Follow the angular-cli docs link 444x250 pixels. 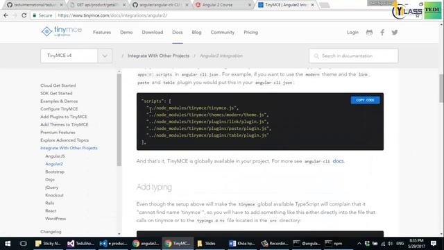pyautogui.click(x=338, y=161)
